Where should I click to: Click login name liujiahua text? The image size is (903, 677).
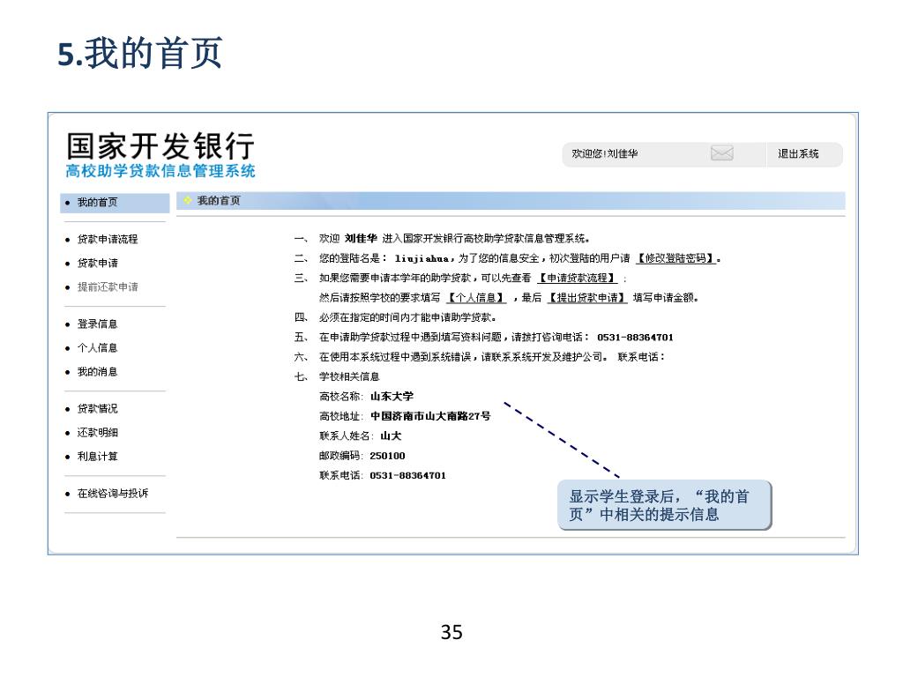[x=422, y=259]
